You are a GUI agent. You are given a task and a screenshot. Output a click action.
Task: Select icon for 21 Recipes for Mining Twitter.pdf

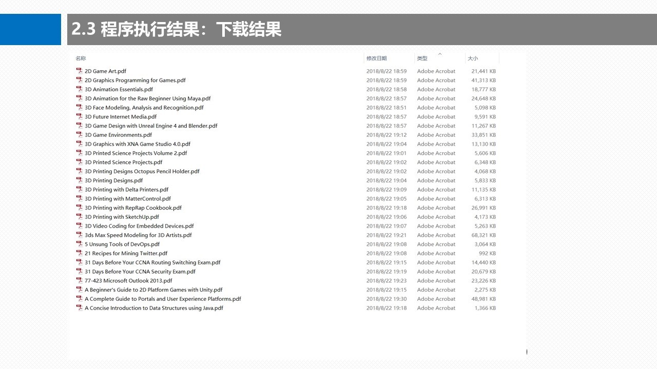click(80, 253)
